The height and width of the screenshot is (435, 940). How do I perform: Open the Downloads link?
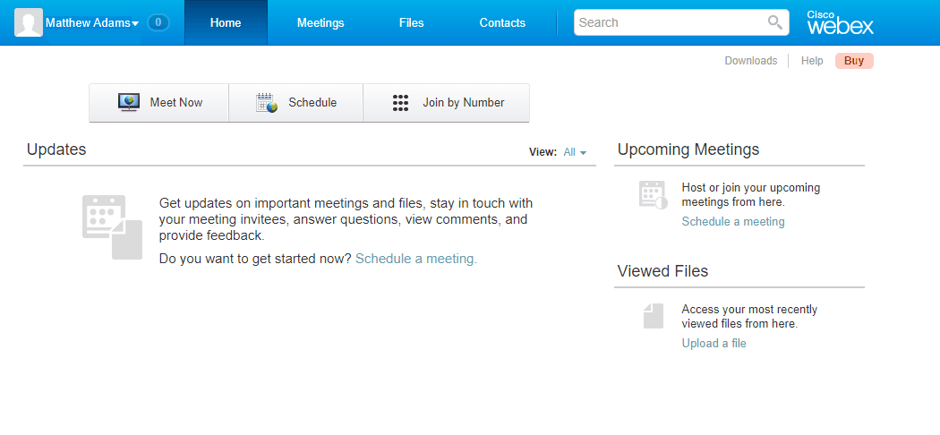(x=750, y=61)
